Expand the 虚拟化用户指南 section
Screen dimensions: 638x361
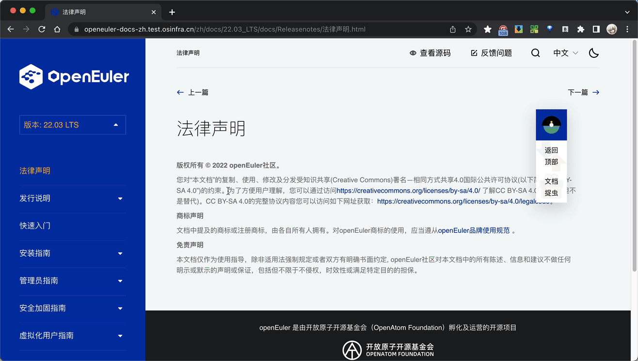pyautogui.click(x=72, y=335)
